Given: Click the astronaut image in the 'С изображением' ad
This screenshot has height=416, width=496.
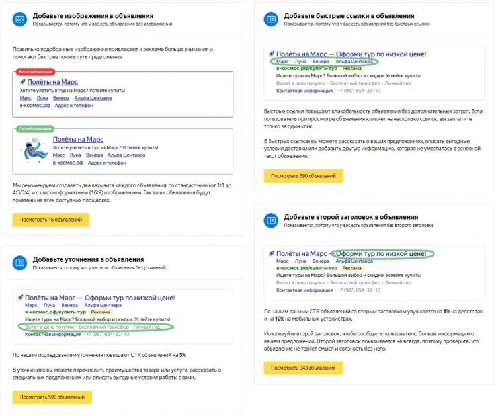Looking at the screenshot, I should point(35,150).
